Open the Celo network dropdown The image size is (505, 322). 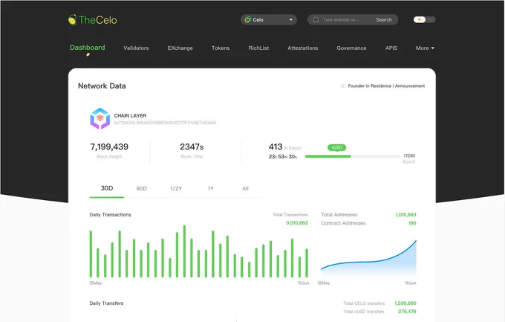268,19
